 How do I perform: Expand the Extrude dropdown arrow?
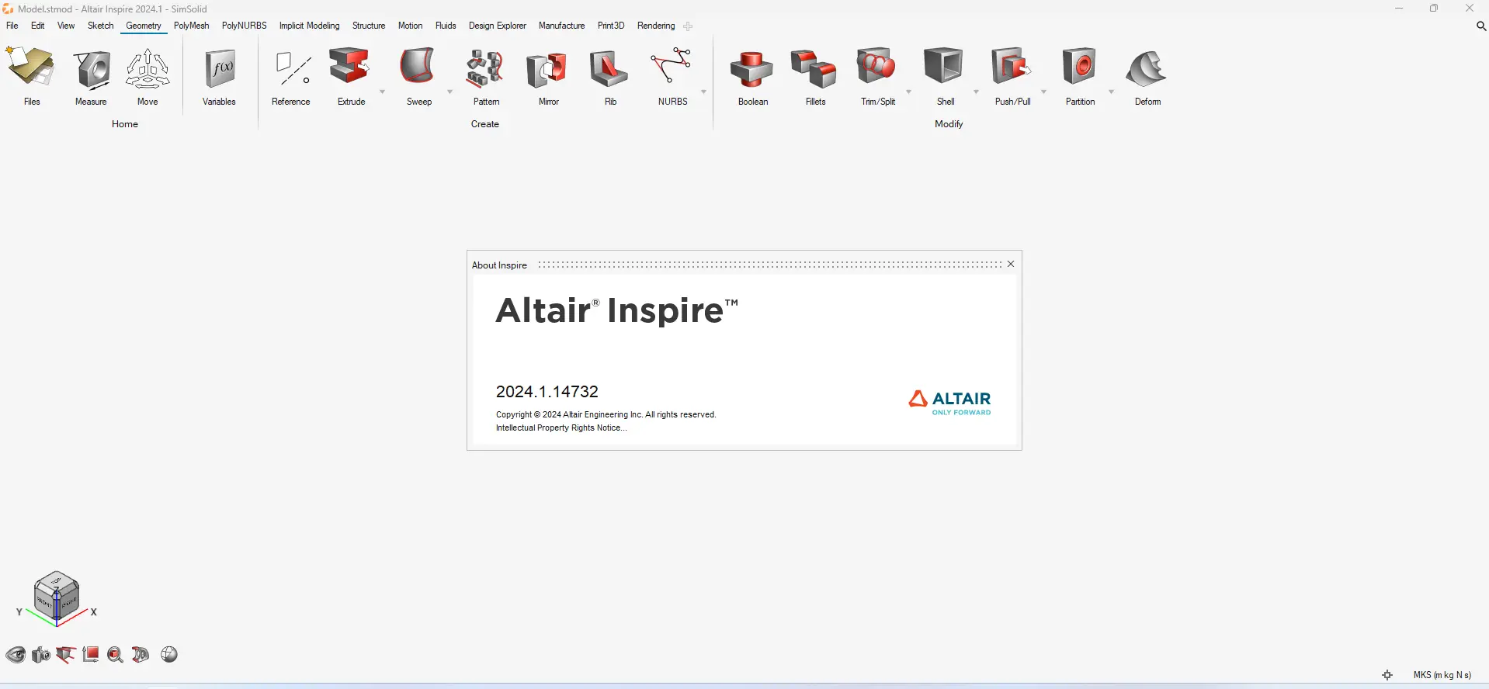pyautogui.click(x=382, y=92)
